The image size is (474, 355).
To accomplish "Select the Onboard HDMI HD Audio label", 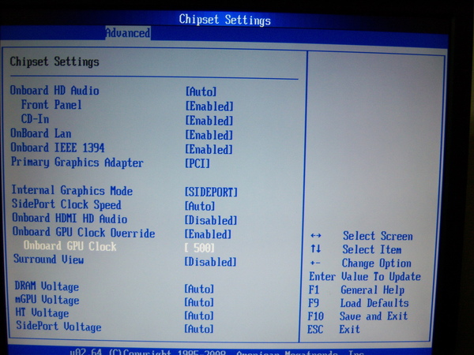I will click(x=70, y=219).
